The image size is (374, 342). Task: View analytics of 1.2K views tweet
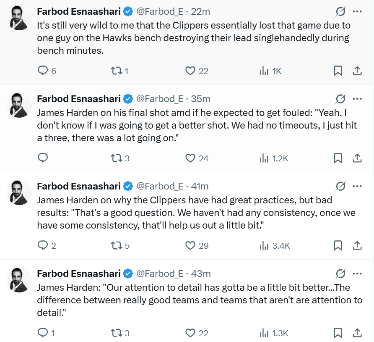pyautogui.click(x=264, y=158)
